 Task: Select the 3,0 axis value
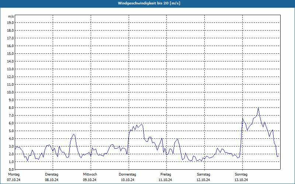tap(11, 146)
